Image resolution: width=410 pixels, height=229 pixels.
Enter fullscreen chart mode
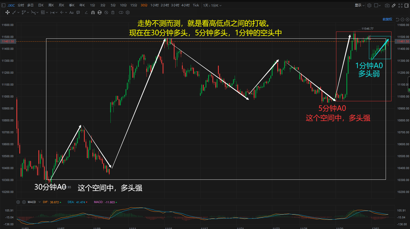point(400,5)
